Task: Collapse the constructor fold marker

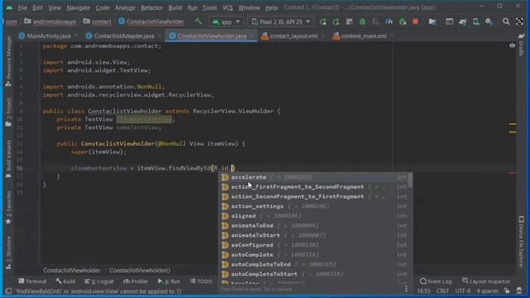Action: pos(40,143)
